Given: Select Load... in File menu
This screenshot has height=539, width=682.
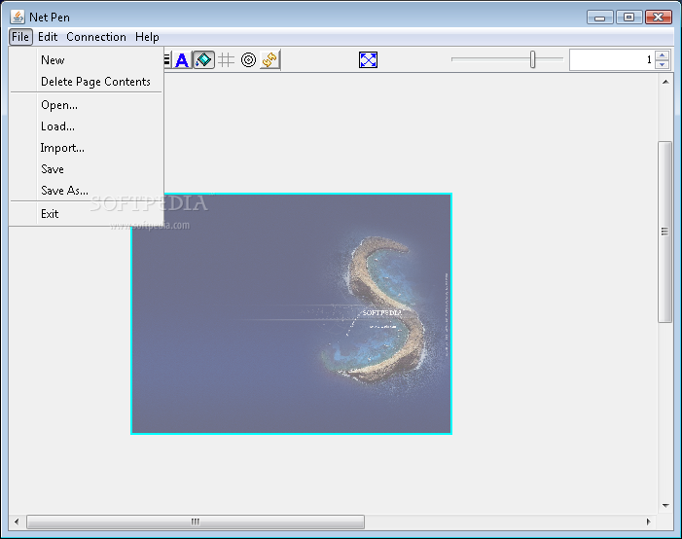Looking at the screenshot, I should pyautogui.click(x=87, y=126).
